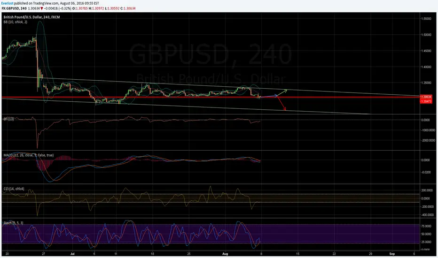Click the 1.35000 price axis label

pos(426,83)
